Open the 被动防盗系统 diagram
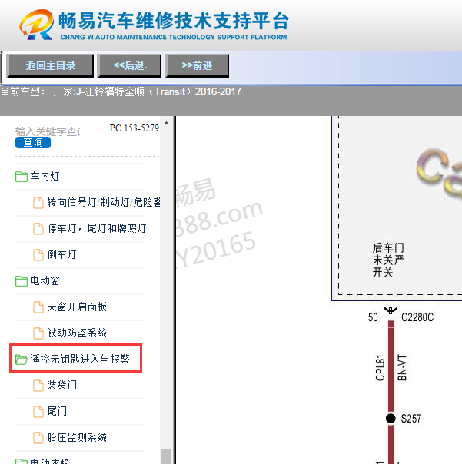The image size is (462, 464). point(77,333)
